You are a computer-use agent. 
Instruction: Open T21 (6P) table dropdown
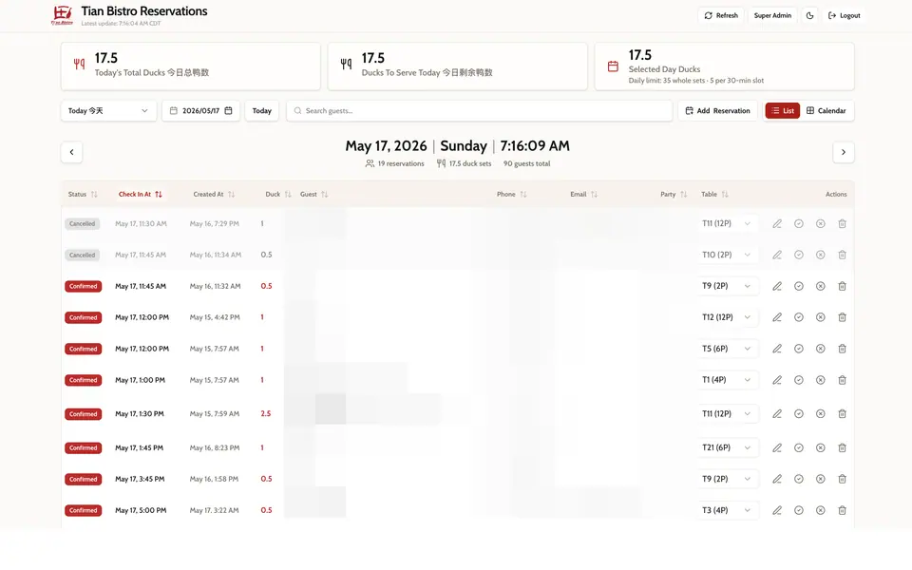pyautogui.click(x=727, y=447)
